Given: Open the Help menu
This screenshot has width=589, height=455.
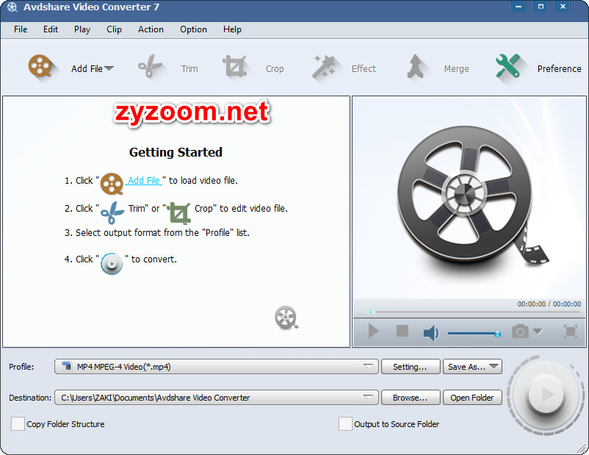Looking at the screenshot, I should tap(232, 29).
